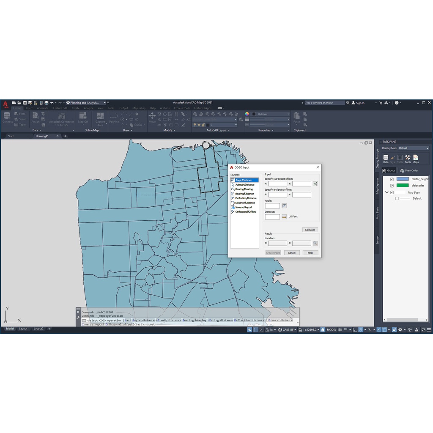Open the Autodesk App Store cart icon
433x433 pixels.
click(381, 103)
